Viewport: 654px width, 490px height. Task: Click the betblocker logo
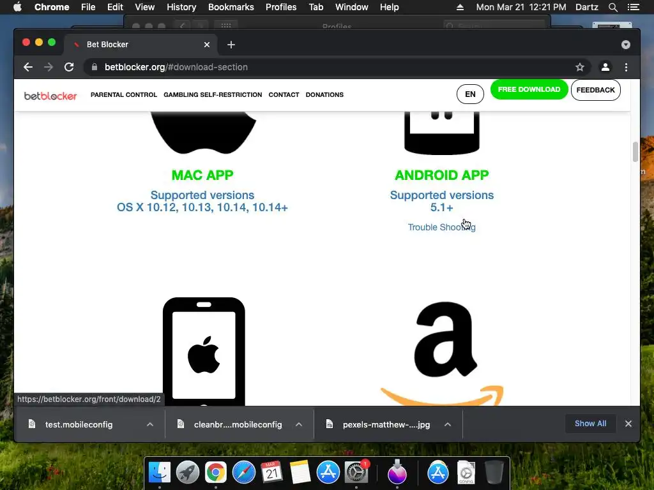pos(50,96)
